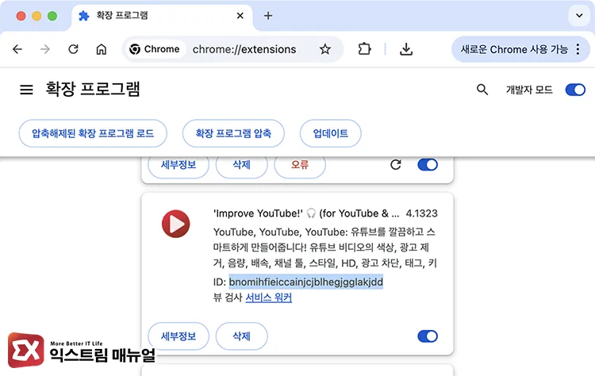Click the version number 4.1323

tap(421, 213)
